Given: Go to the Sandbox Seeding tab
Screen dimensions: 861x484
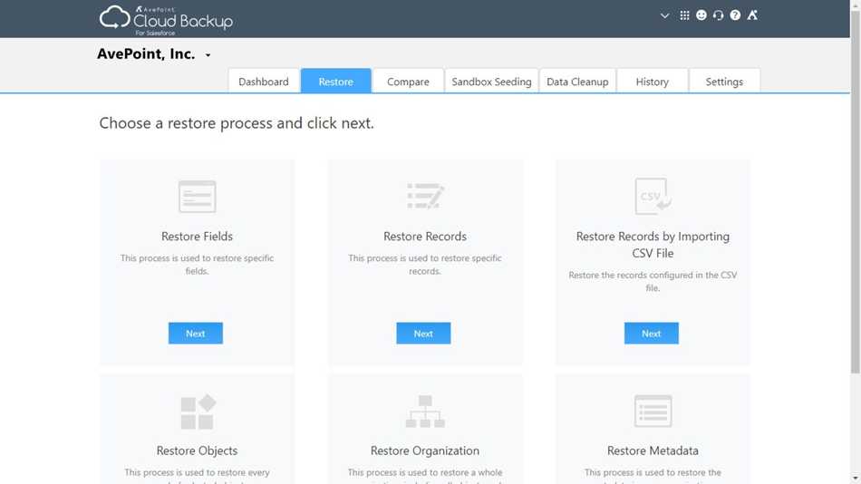Looking at the screenshot, I should click(x=491, y=82).
